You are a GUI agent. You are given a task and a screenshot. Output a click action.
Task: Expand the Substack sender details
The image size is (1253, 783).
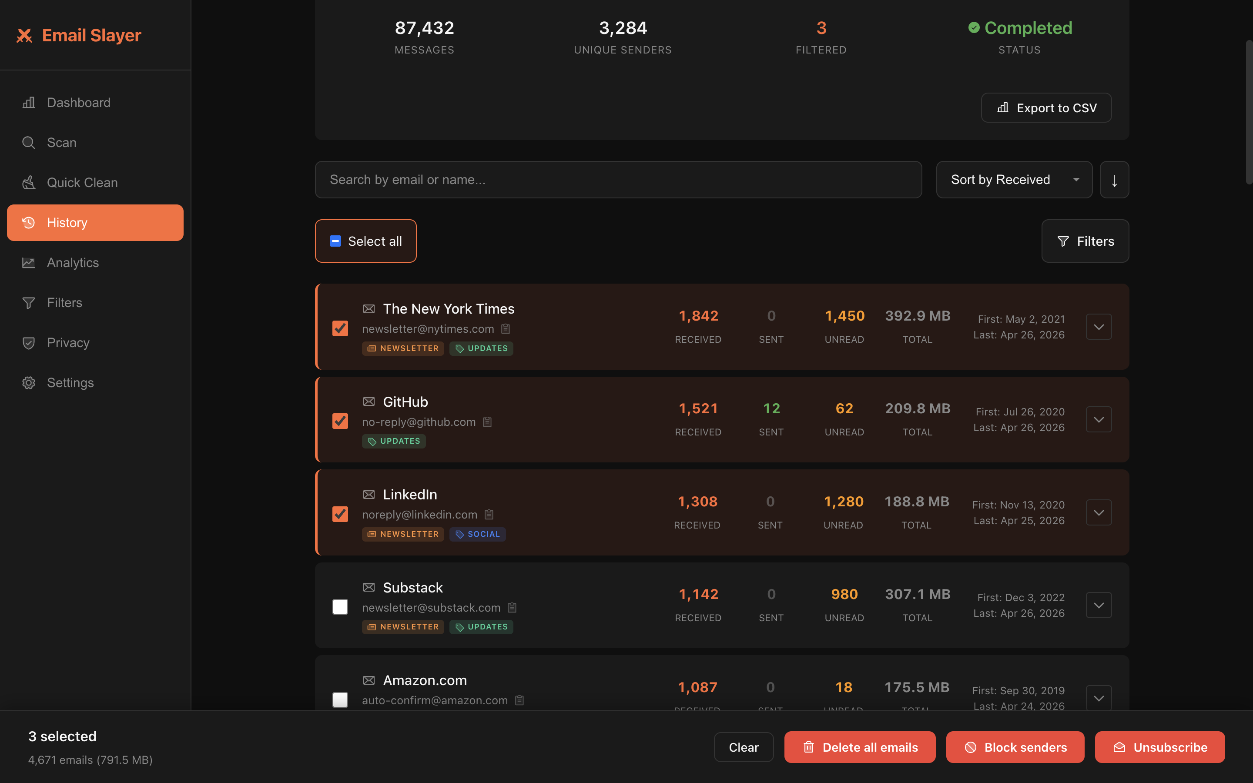(1099, 606)
